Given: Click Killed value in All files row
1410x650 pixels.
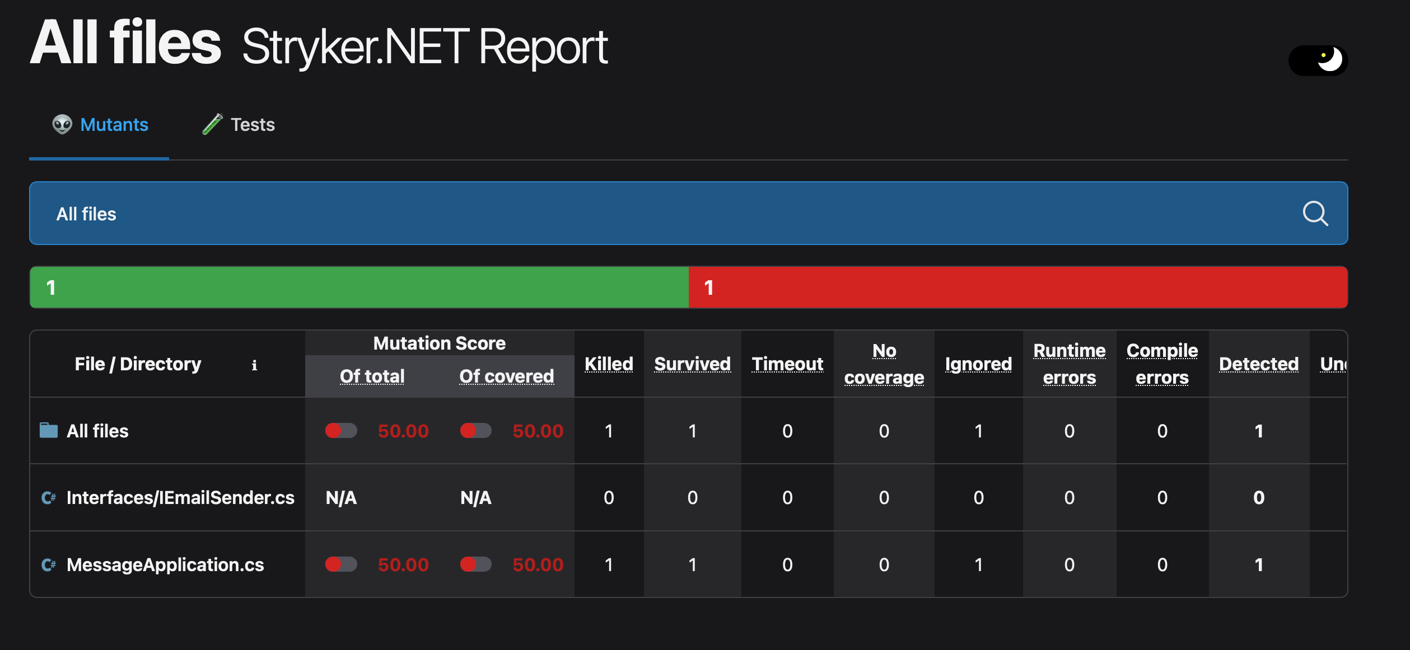Looking at the screenshot, I should coord(609,431).
